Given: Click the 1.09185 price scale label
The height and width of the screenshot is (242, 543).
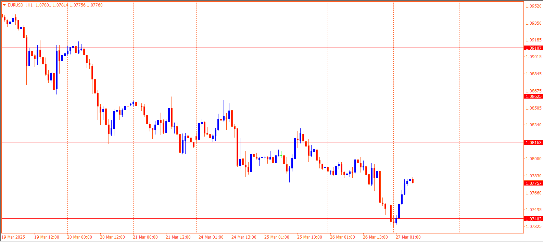Looking at the screenshot, I should 534,40.
